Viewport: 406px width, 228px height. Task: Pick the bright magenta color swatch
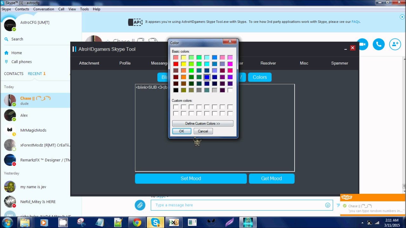click(230, 64)
